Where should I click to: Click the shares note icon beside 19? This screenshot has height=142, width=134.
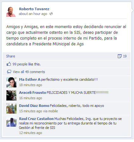[120, 56]
